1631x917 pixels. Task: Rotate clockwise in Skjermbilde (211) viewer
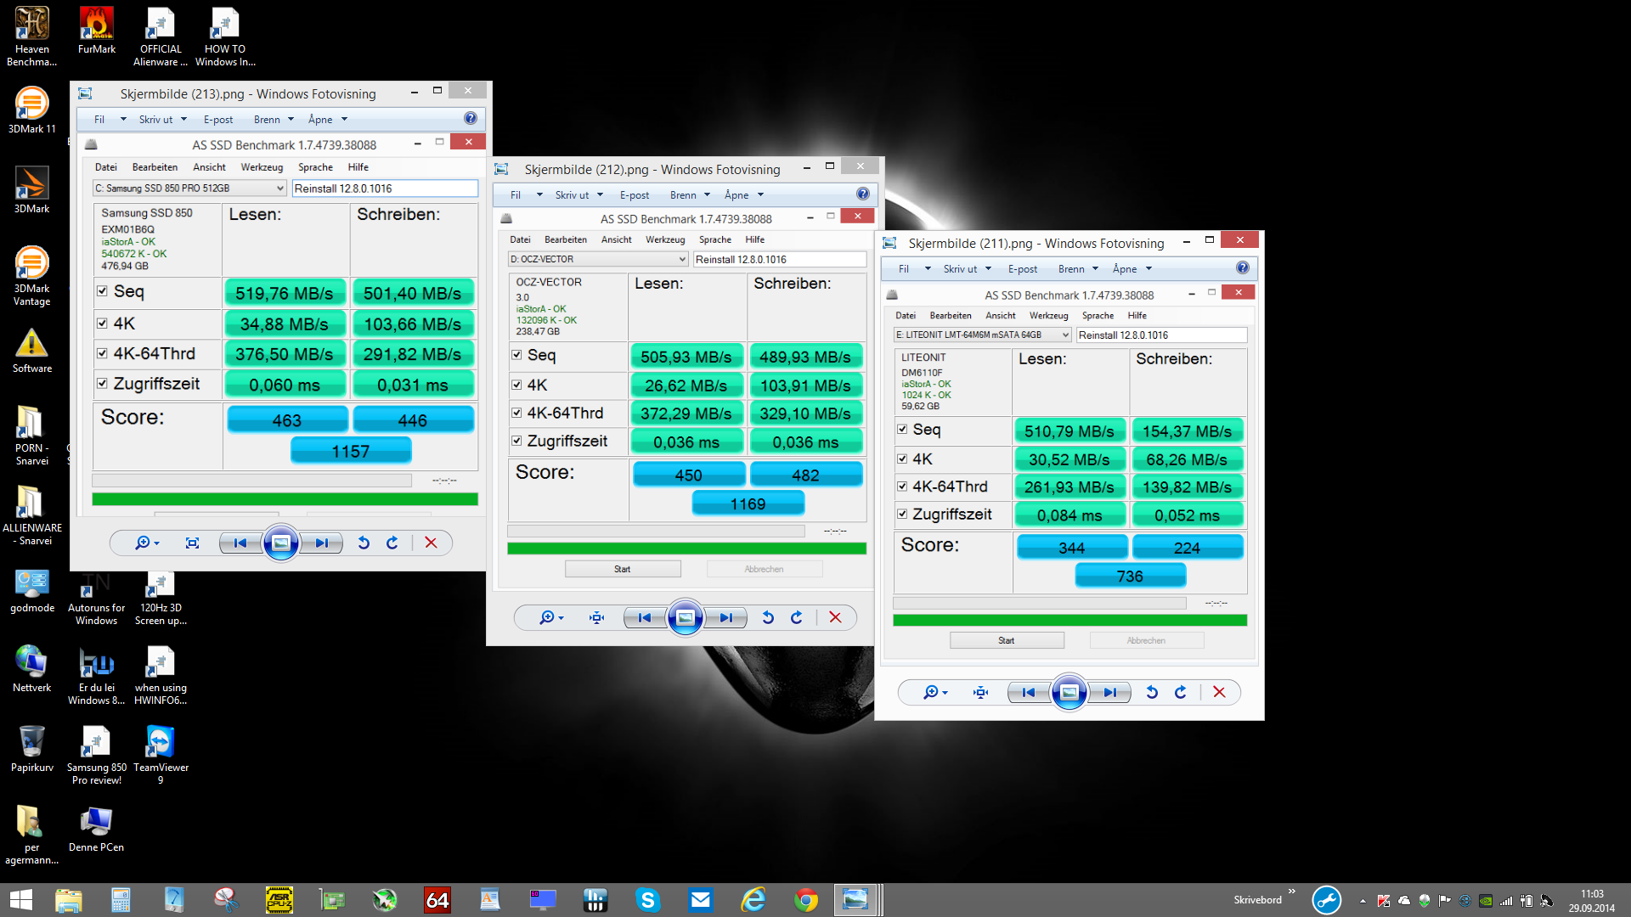1181,693
